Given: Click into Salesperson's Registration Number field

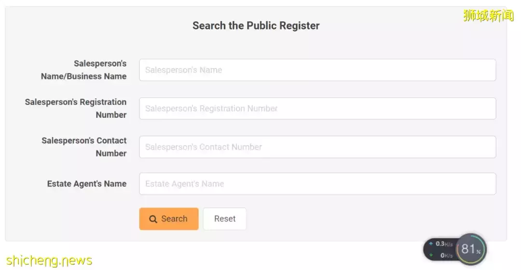Looking at the screenshot, I should pos(317,109).
